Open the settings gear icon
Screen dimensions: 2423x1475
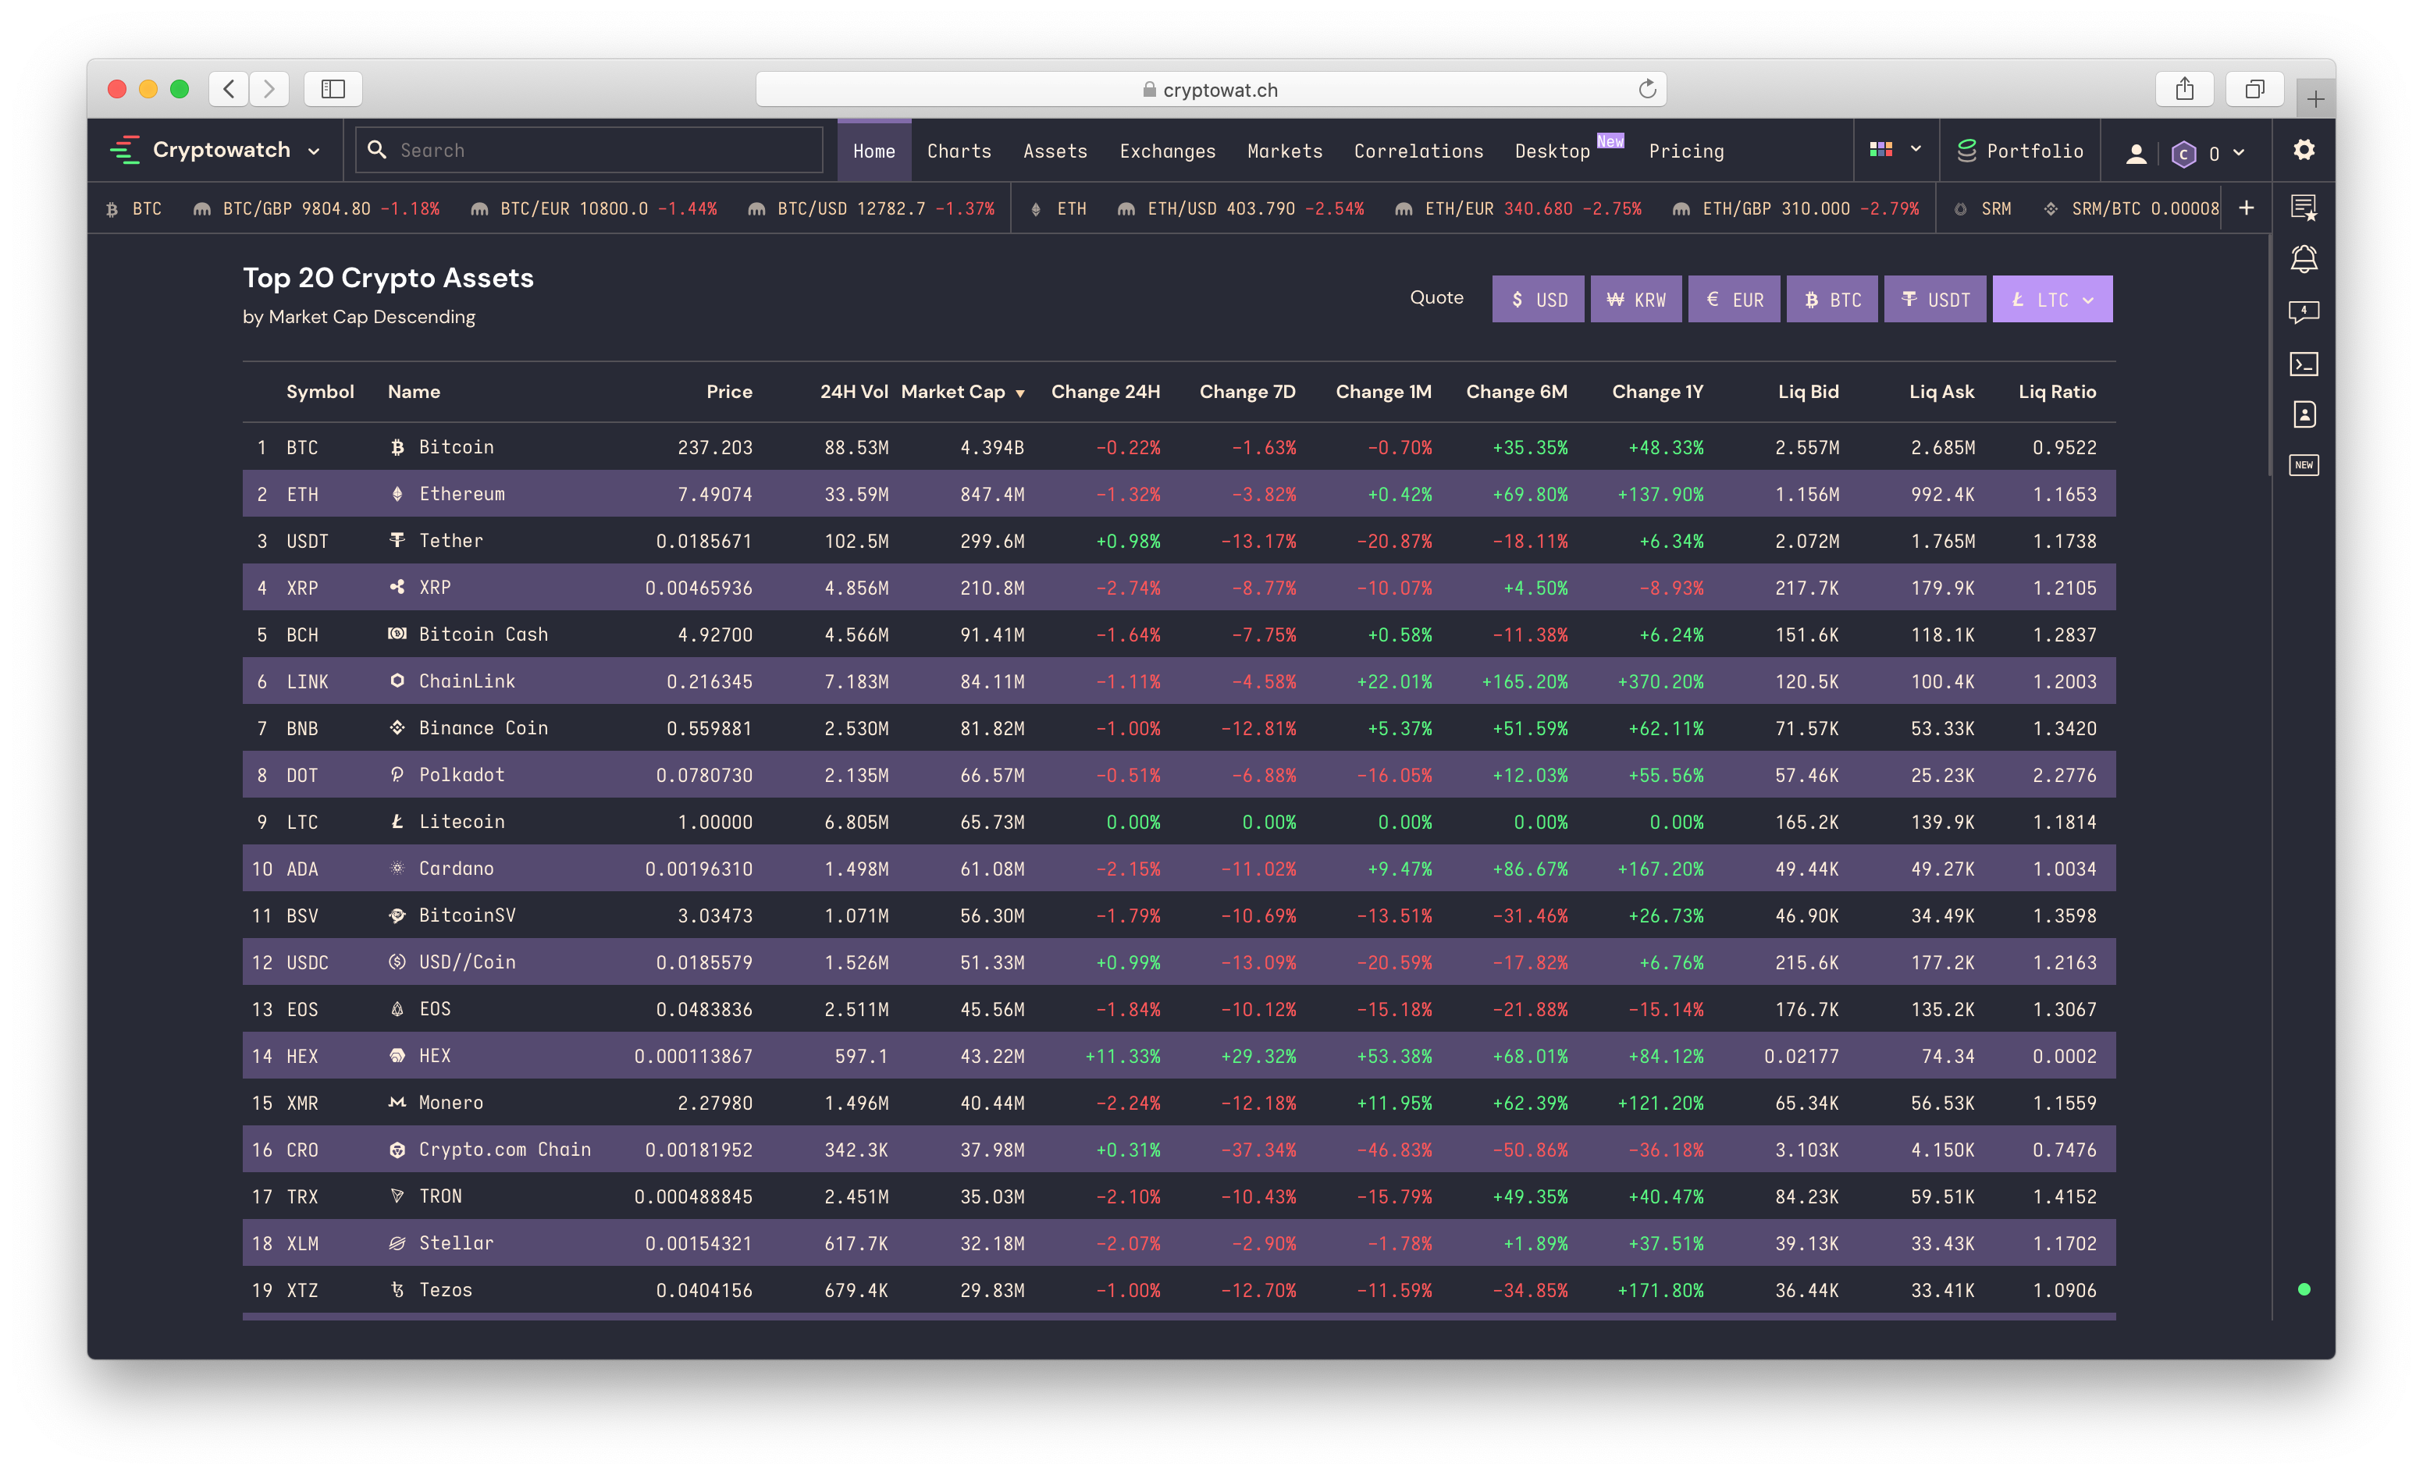[2303, 150]
